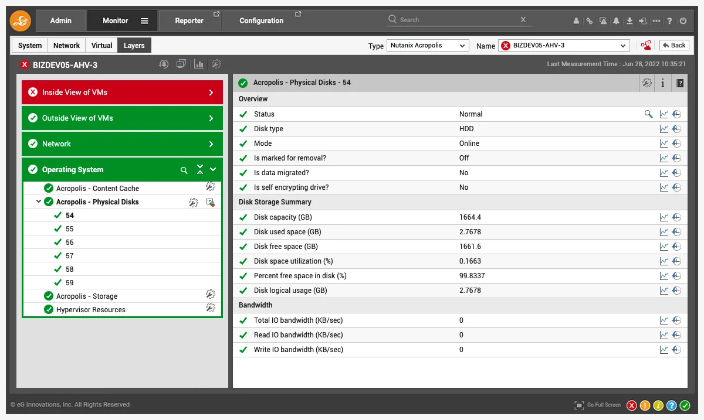The height and width of the screenshot is (420, 704).
Task: Click the magnifier icon in the Status row
Action: point(648,114)
